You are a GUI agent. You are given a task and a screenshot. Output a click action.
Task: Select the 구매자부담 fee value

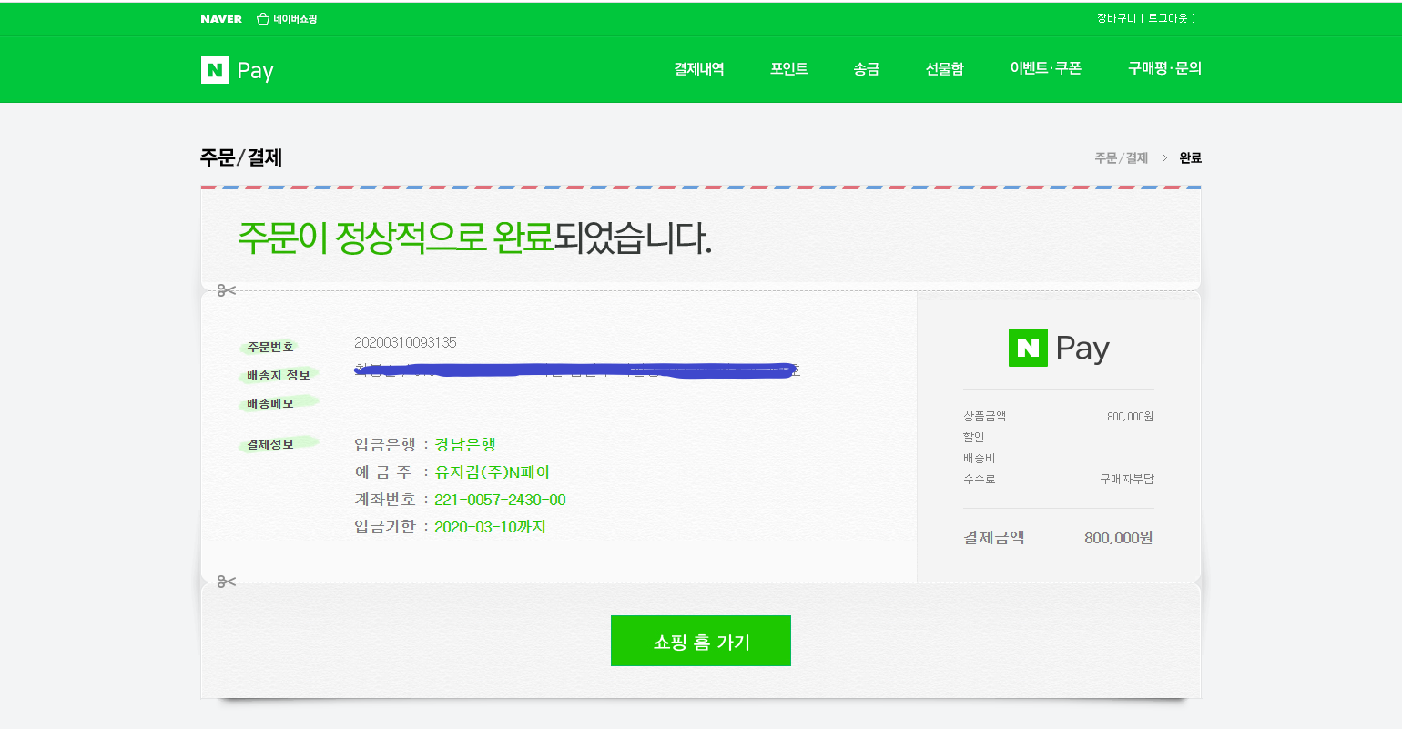tap(1127, 479)
